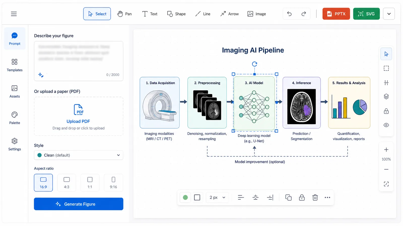403x226 pixels.
Task: Align selection center in bottom toolbar
Action: [x=255, y=198]
